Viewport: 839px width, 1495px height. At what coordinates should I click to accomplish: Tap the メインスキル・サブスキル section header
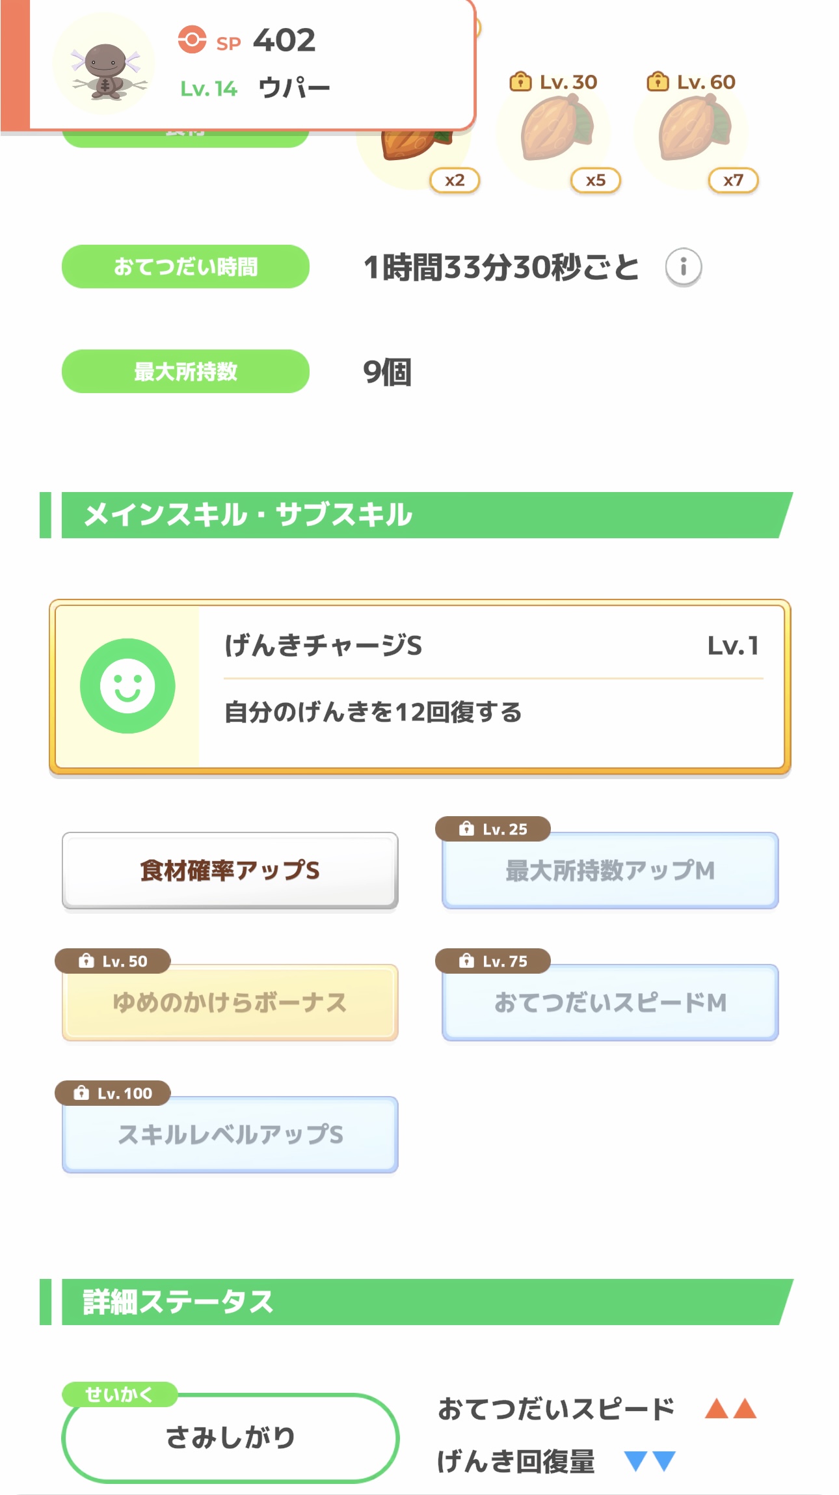pos(416,515)
